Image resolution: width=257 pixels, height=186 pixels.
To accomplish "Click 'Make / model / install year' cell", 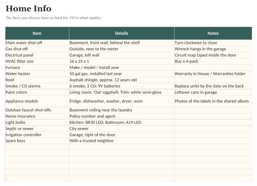I will click(122, 68).
